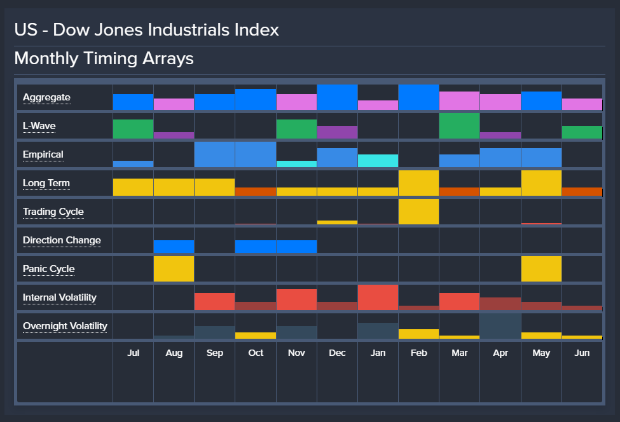Select the Nov month label
Screen dimensions: 620x422
[296, 353]
